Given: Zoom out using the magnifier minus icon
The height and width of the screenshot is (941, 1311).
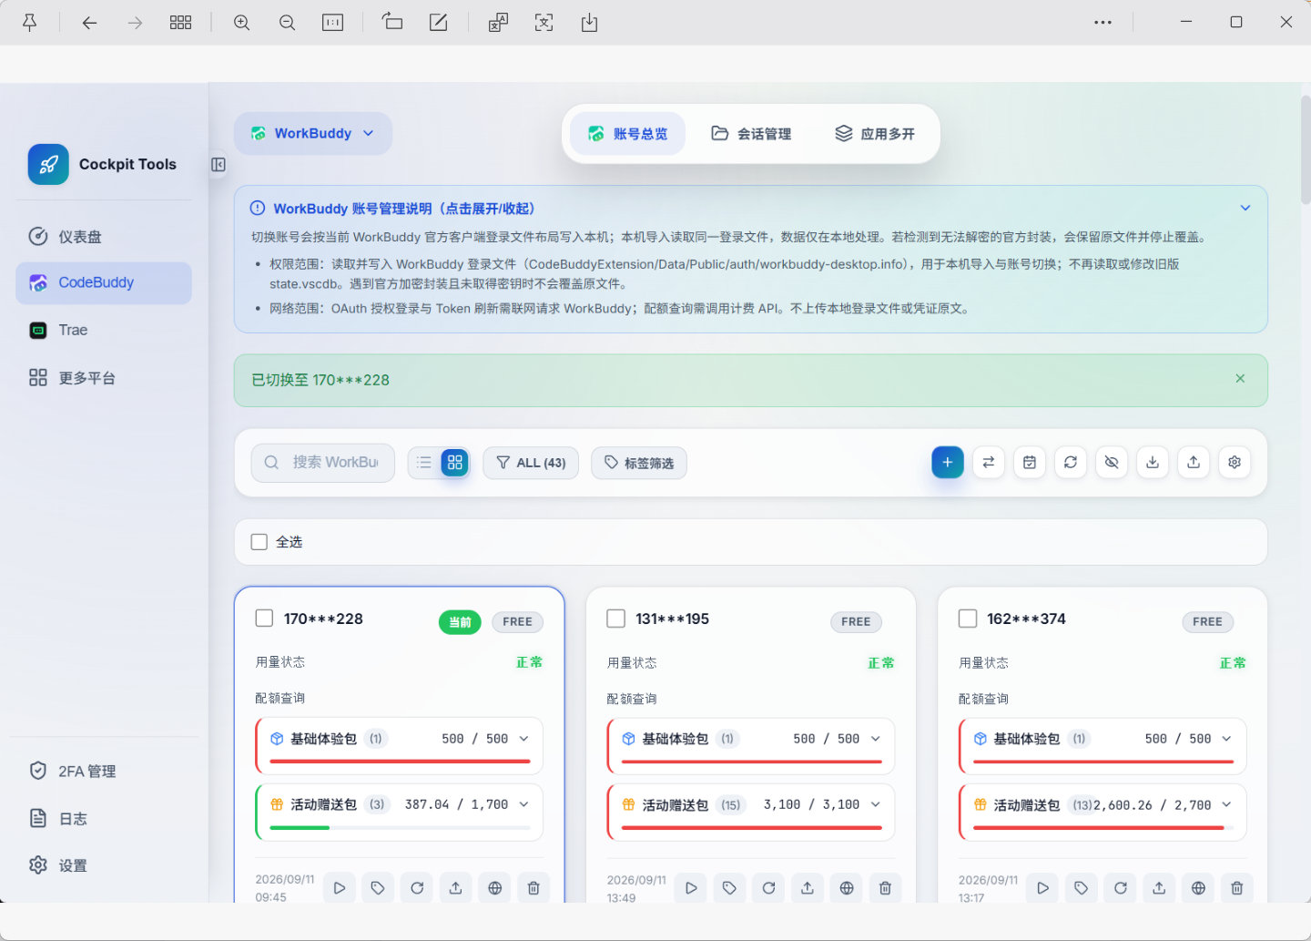Looking at the screenshot, I should pyautogui.click(x=287, y=23).
